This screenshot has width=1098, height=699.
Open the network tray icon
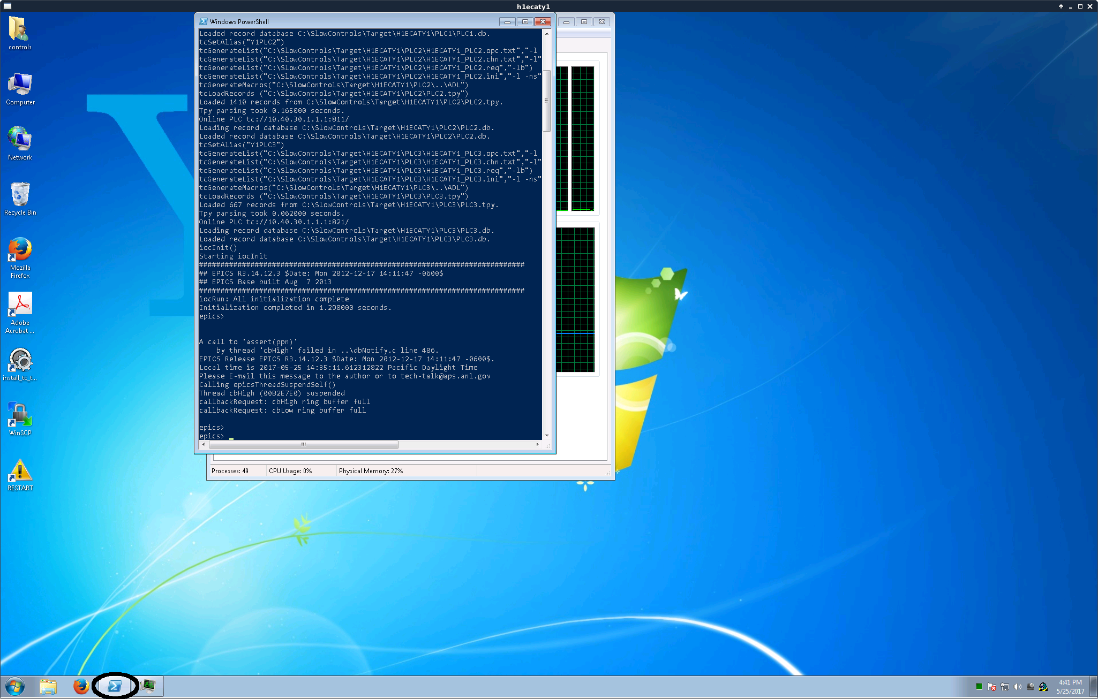coord(1005,687)
